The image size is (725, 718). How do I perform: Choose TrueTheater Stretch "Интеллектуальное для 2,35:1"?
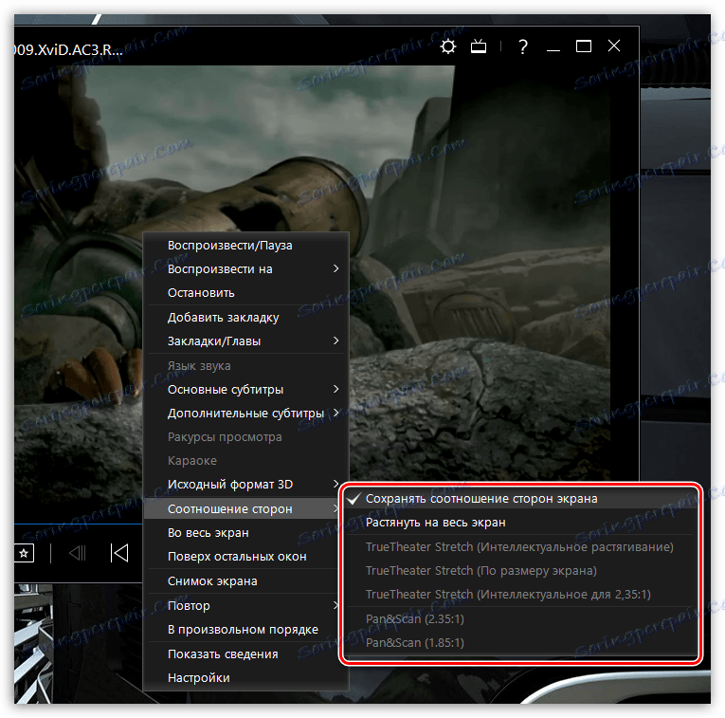pyautogui.click(x=520, y=594)
